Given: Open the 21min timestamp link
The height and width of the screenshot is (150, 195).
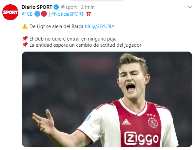Looking at the screenshot, I should pos(88,7).
